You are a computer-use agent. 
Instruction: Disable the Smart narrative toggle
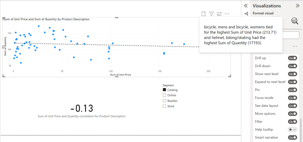coord(292,138)
